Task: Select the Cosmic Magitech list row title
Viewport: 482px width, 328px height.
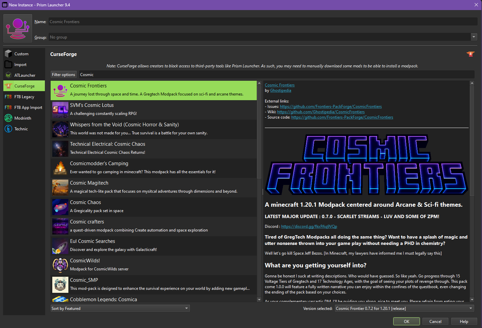Action: (x=89, y=183)
